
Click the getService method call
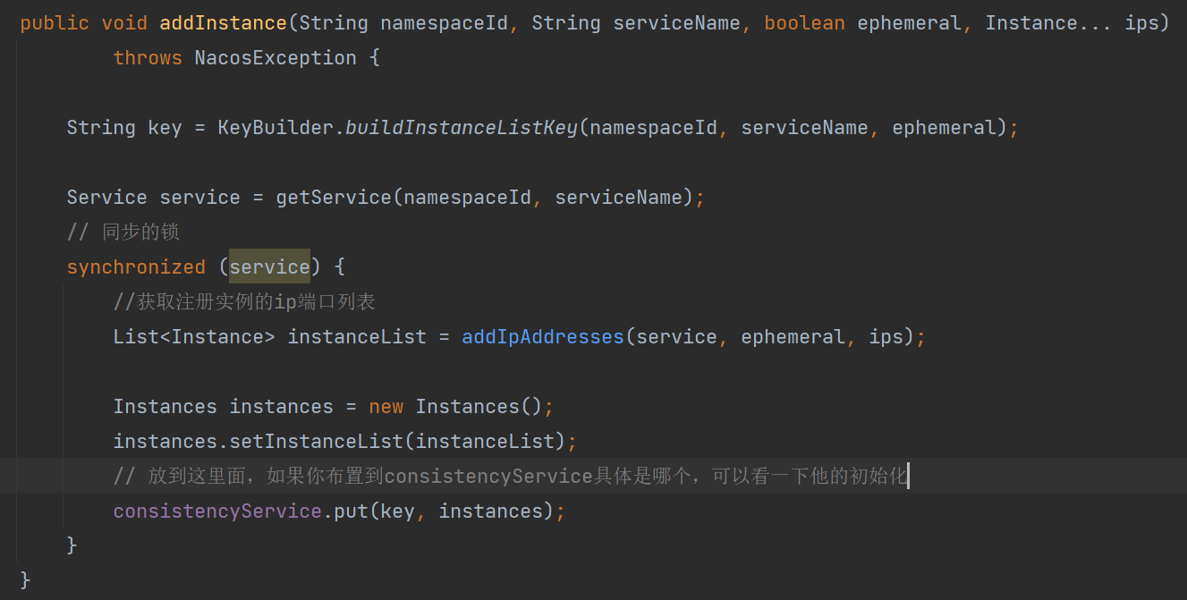coord(334,198)
